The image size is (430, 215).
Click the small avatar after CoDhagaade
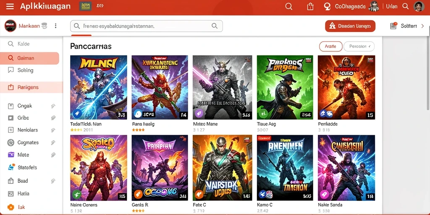tap(373, 6)
